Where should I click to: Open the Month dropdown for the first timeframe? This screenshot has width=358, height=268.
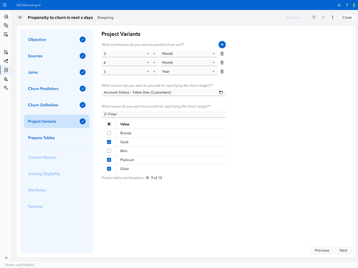click(188, 53)
